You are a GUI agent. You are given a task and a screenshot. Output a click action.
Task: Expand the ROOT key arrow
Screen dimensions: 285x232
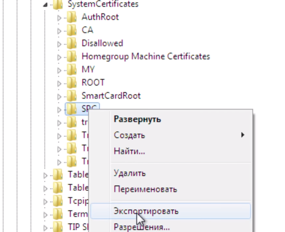[x=59, y=83]
